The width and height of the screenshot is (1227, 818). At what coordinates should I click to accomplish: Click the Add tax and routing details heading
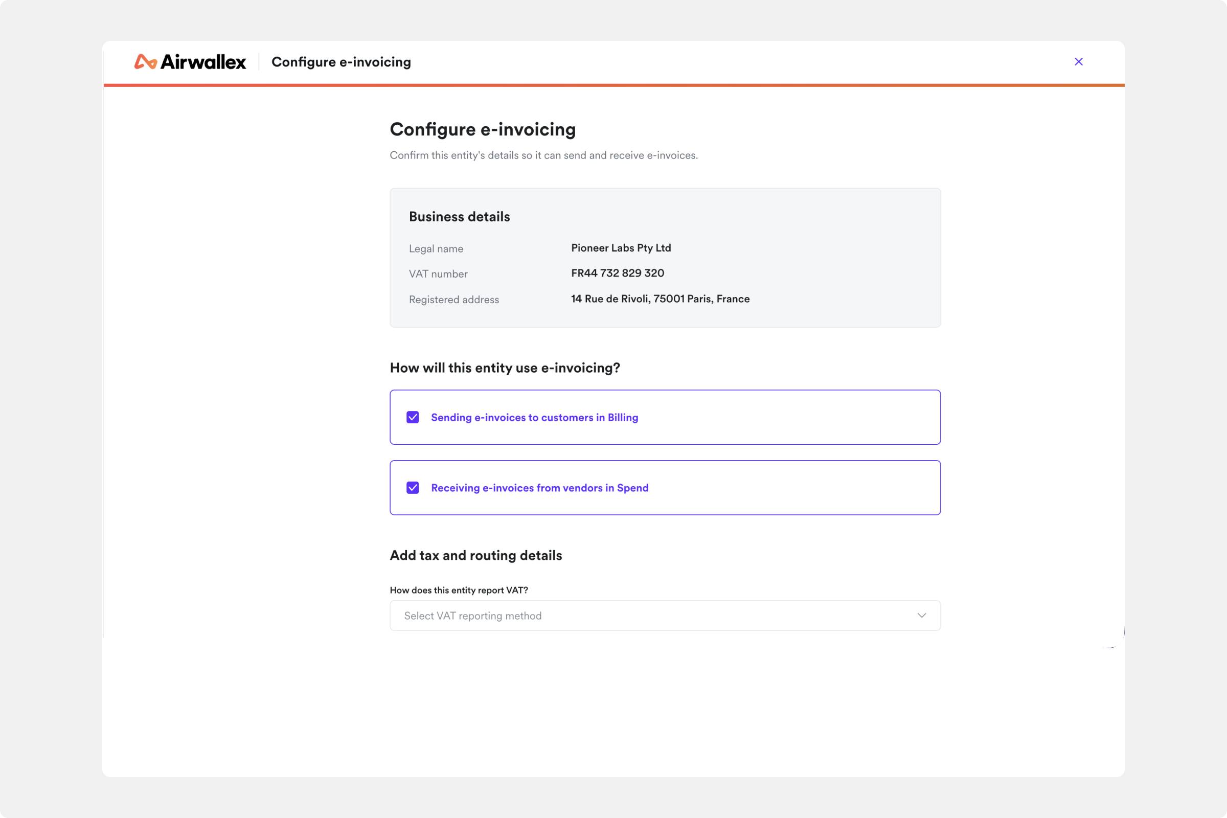tap(476, 555)
